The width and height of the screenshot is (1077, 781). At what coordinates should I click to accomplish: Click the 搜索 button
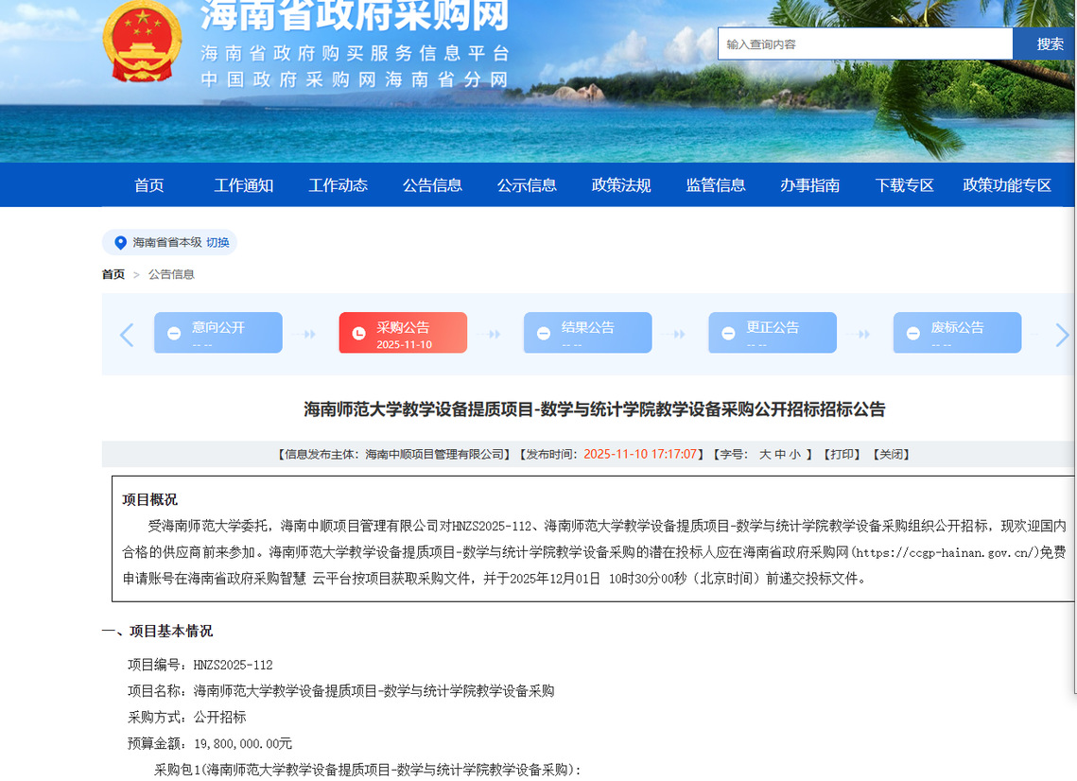1050,44
